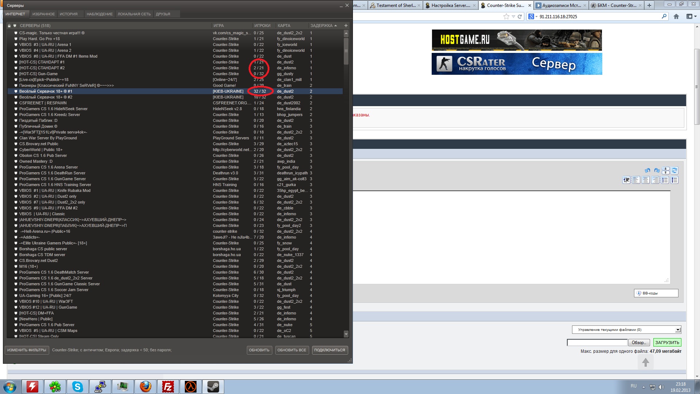Sort servers by anti-cheat shield column
Image resolution: width=700 pixels, height=394 pixels.
pos(15,26)
